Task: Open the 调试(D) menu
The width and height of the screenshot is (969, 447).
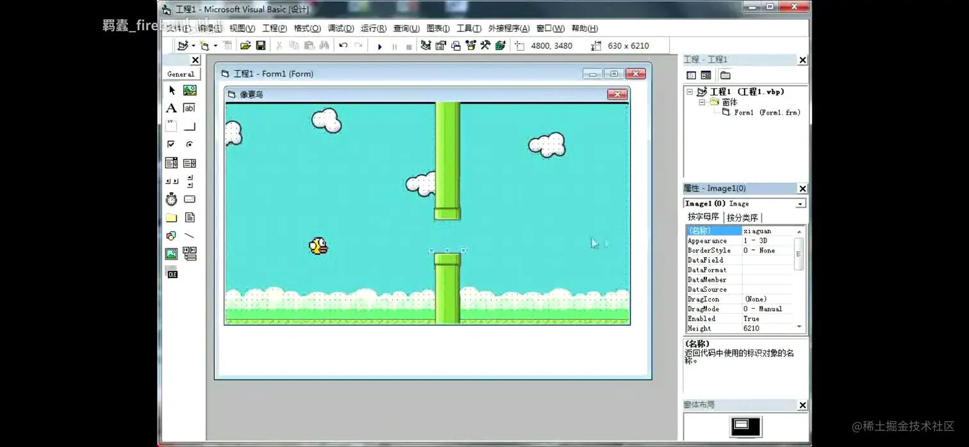Action: coord(340,28)
